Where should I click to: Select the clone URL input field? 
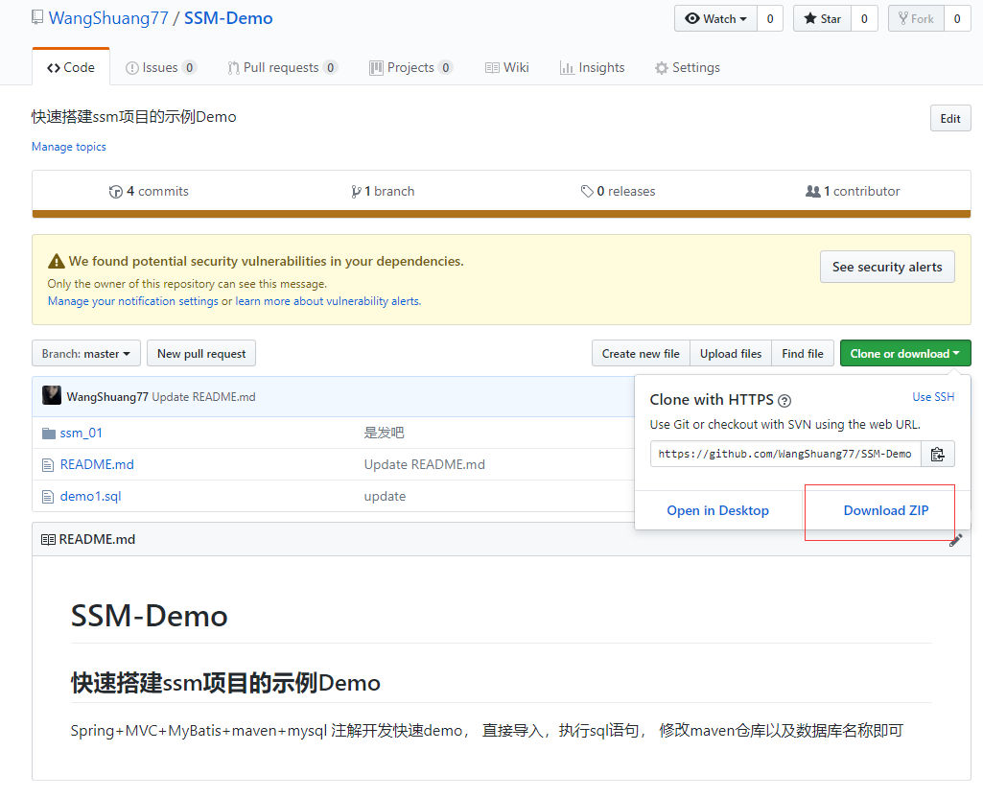(784, 454)
